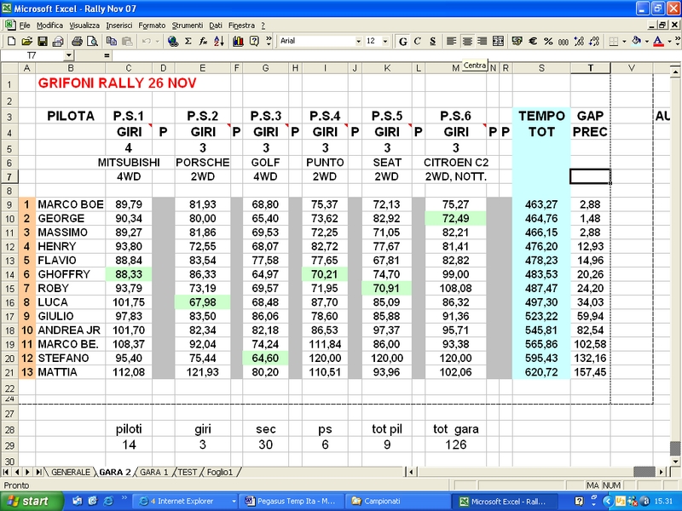Switch to the Foglio1 sheet tab
Image resolution: width=682 pixels, height=511 pixels.
[220, 472]
